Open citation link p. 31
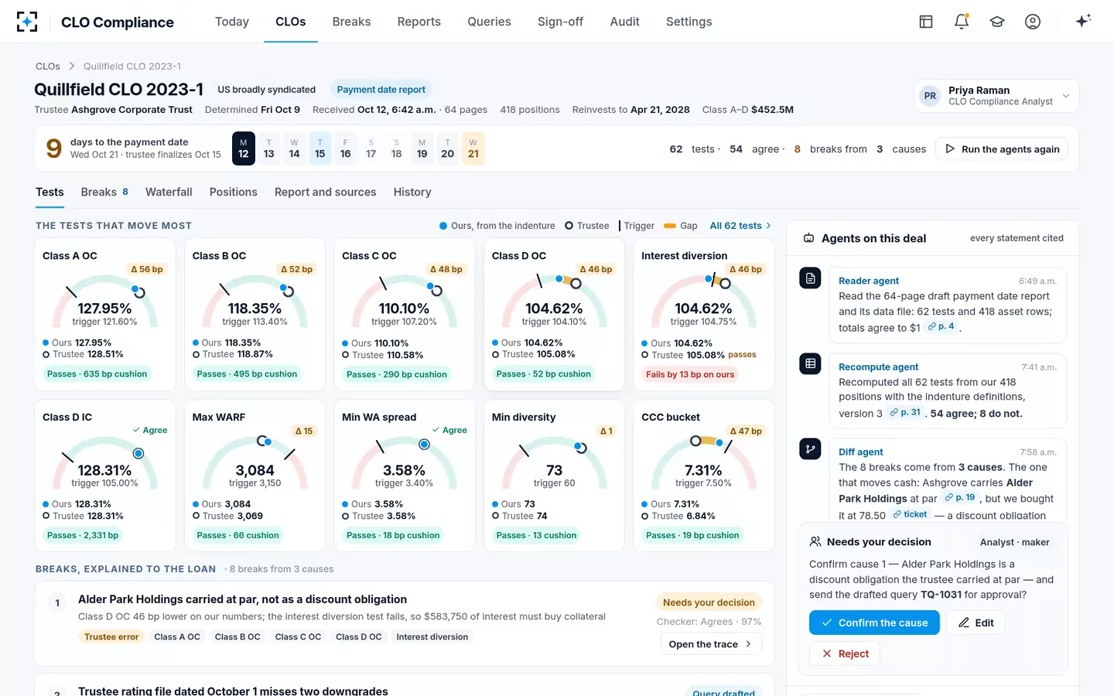Viewport: 1114px width, 696px height. [905, 413]
